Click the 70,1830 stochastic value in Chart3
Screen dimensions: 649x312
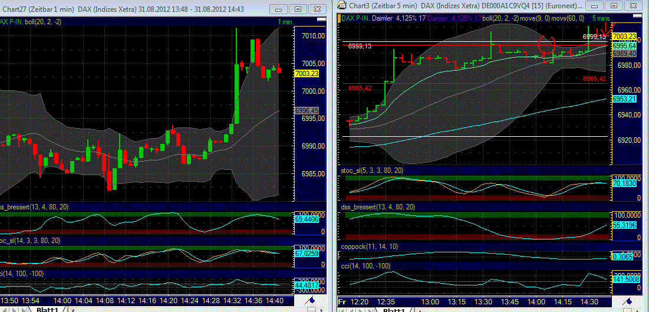pos(624,183)
